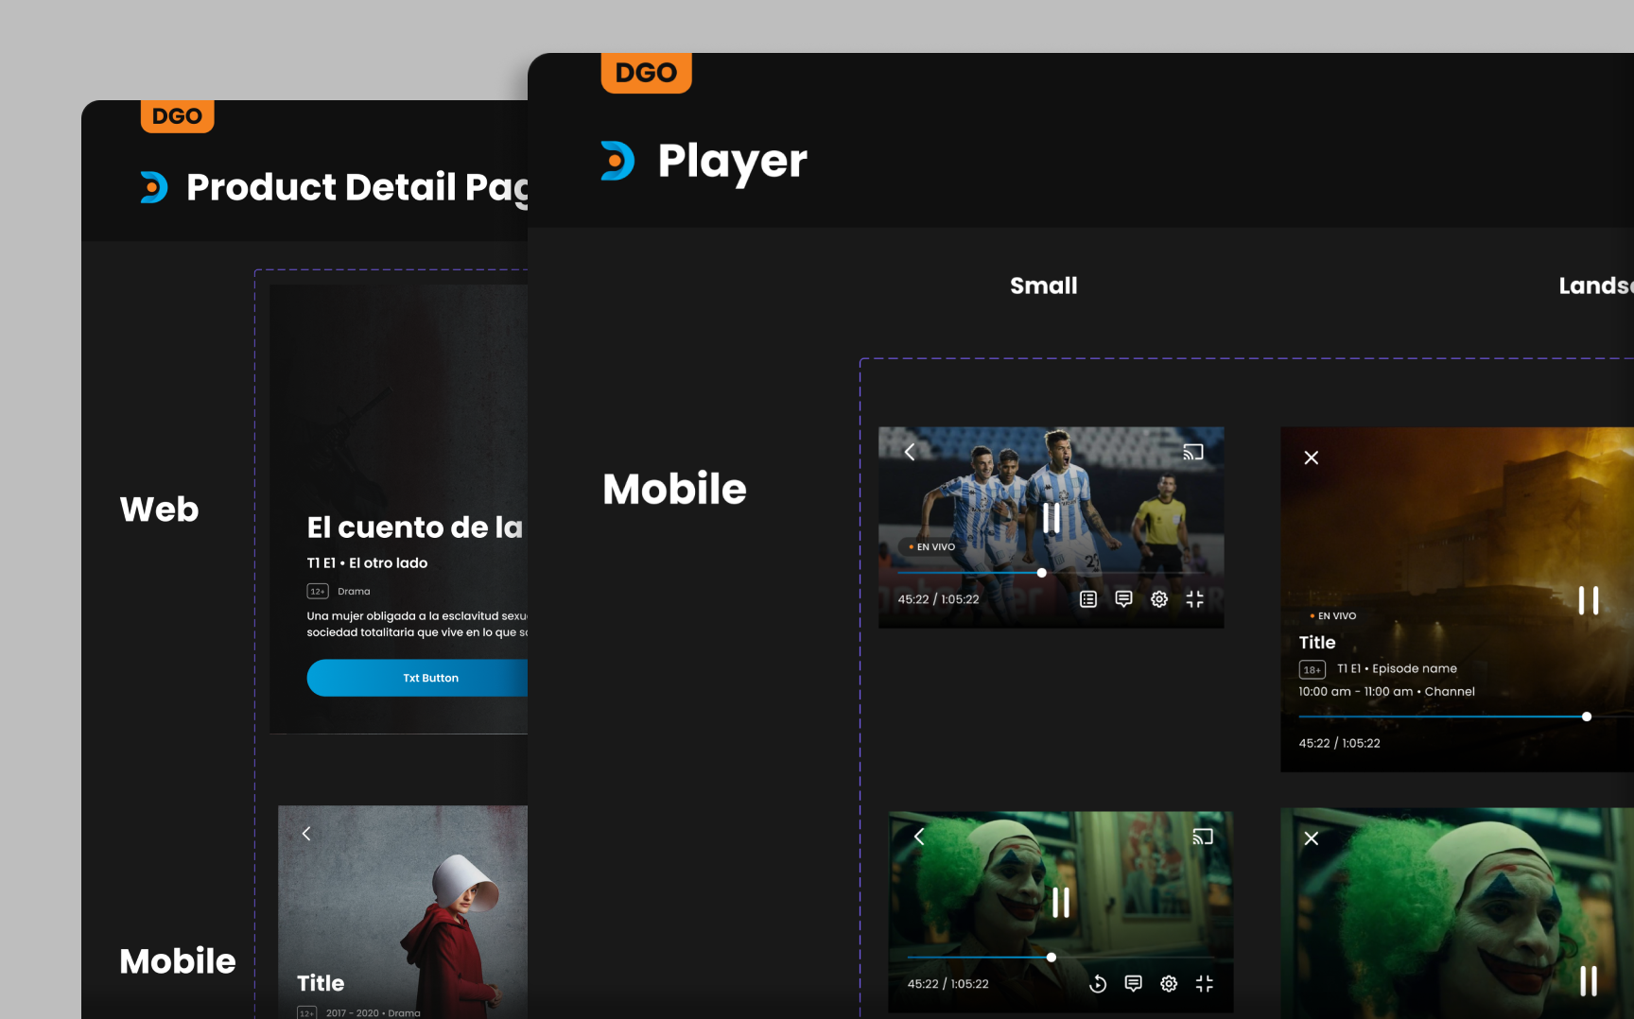Select the Small column heading
1634x1019 pixels.
[1044, 285]
